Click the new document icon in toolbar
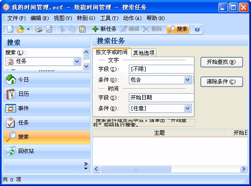Image resolution: width=251 pixels, height=186 pixels. (11, 29)
